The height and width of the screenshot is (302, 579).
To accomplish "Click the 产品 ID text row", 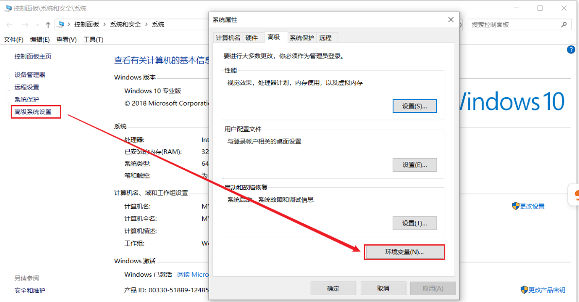I will (x=167, y=290).
